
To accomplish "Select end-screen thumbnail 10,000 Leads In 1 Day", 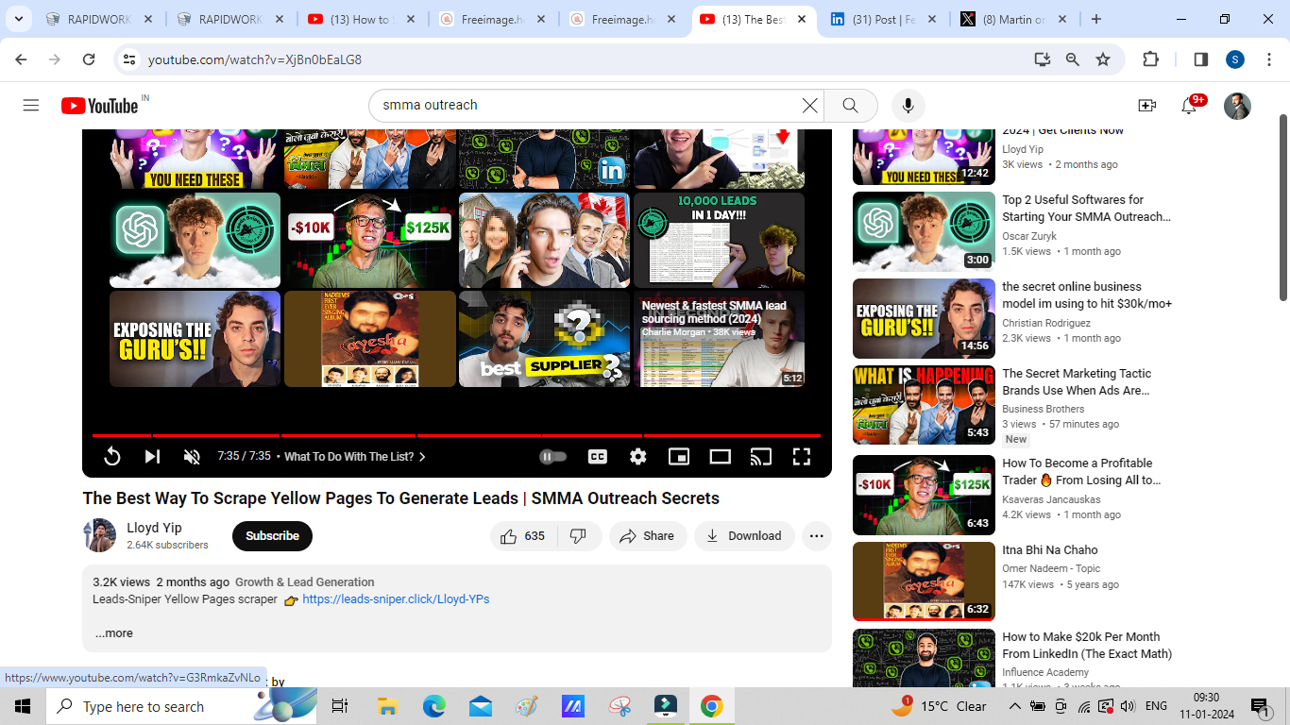I will tap(720, 240).
